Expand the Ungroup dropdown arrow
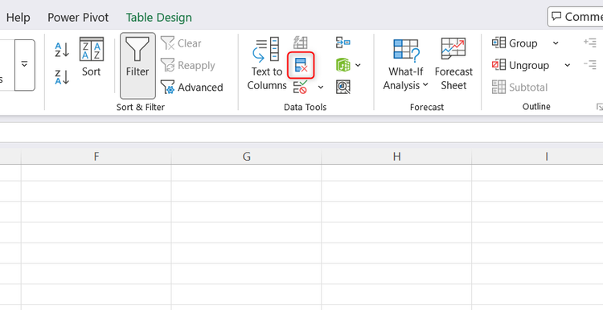Screen dimensions: 603x310 point(568,65)
